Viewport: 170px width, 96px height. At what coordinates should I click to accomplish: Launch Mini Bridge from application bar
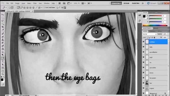[64, 3]
